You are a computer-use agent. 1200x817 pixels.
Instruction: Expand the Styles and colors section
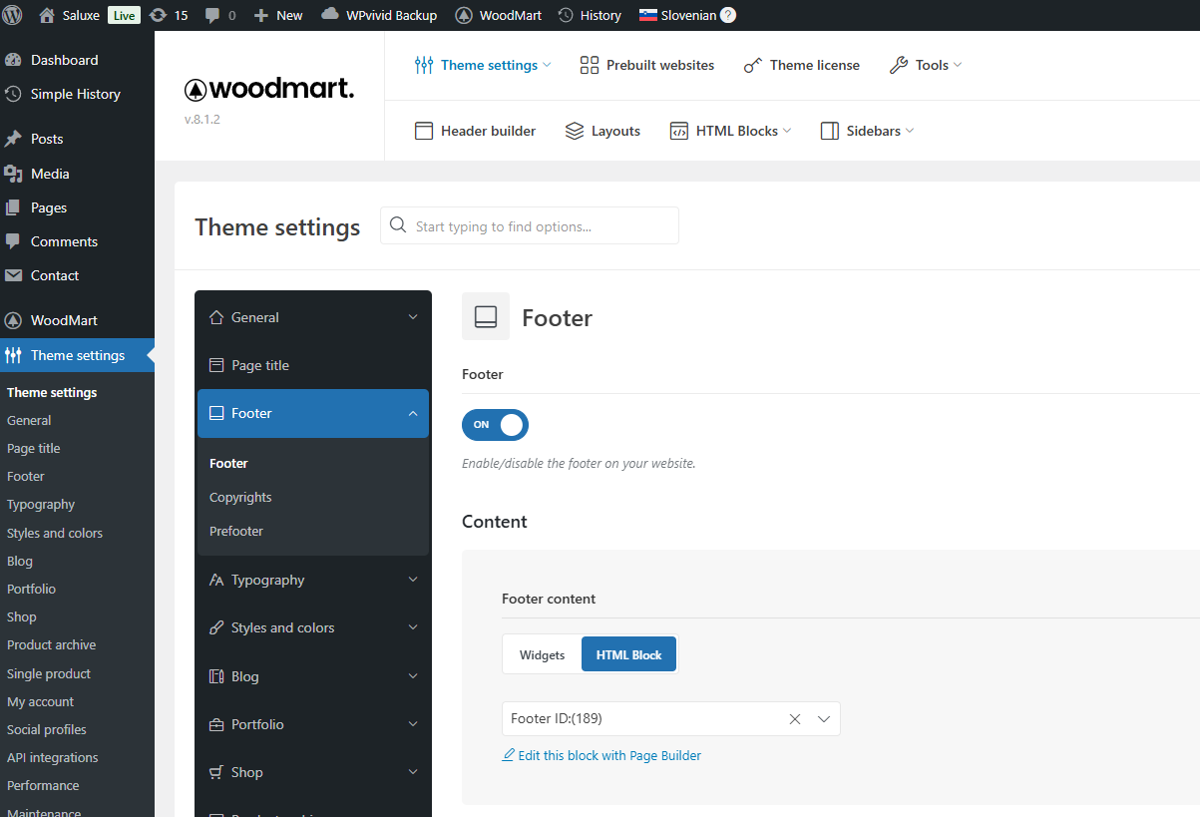click(x=313, y=627)
